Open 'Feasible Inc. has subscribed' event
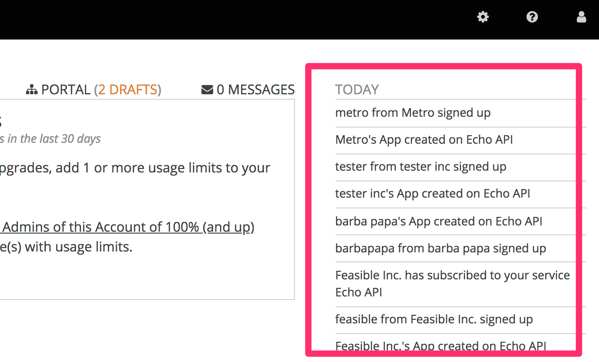 452,283
